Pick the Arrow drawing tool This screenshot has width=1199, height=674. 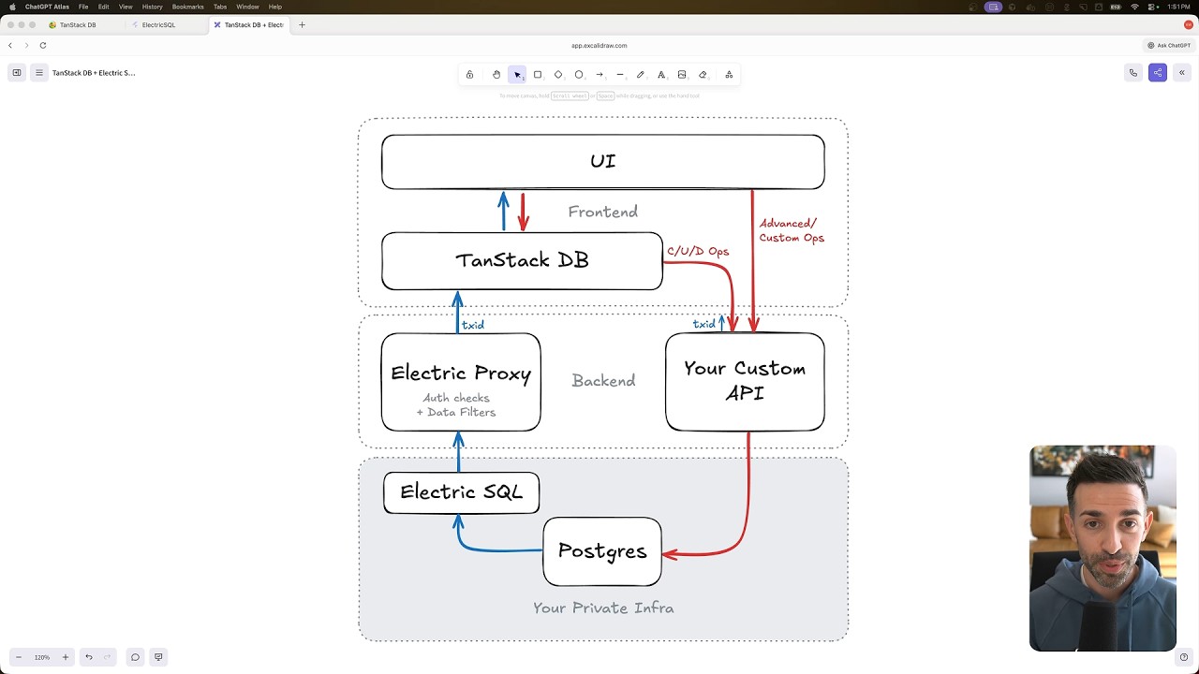(x=599, y=74)
